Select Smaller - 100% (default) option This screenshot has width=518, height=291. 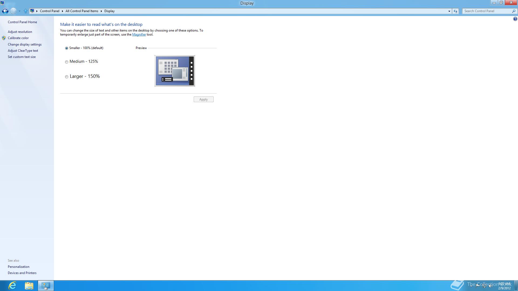pyautogui.click(x=67, y=48)
